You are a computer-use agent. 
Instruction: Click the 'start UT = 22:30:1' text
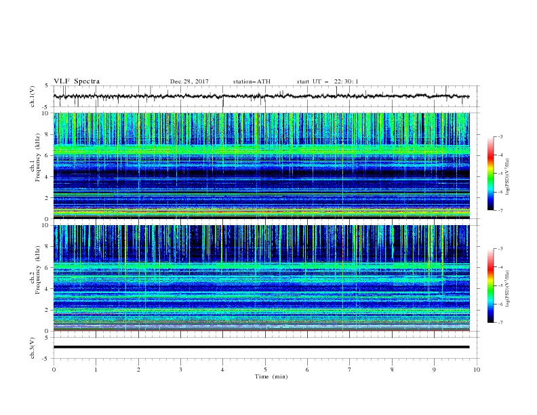click(x=327, y=81)
